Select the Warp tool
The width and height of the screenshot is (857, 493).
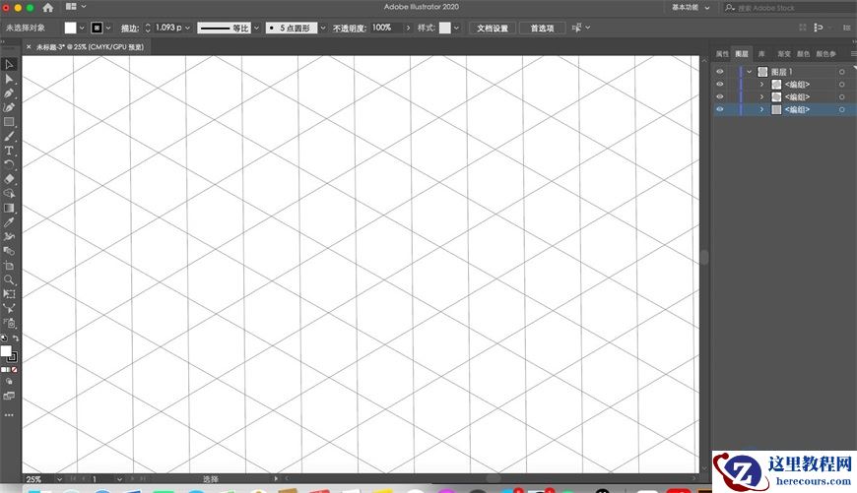pyautogui.click(x=9, y=236)
